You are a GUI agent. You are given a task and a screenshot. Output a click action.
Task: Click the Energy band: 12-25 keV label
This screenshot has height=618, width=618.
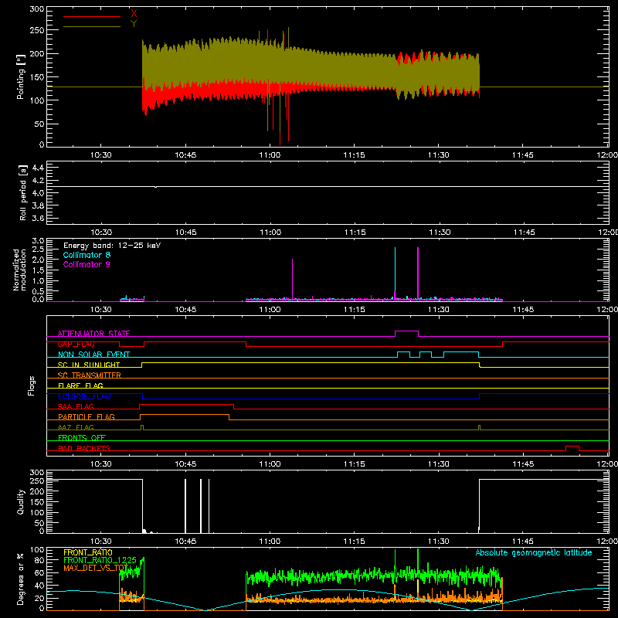click(112, 246)
